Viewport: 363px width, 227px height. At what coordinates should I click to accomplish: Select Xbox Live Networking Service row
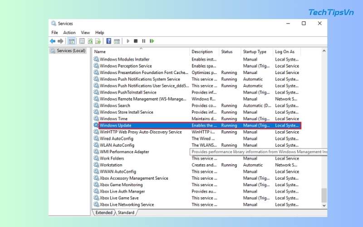197,204
